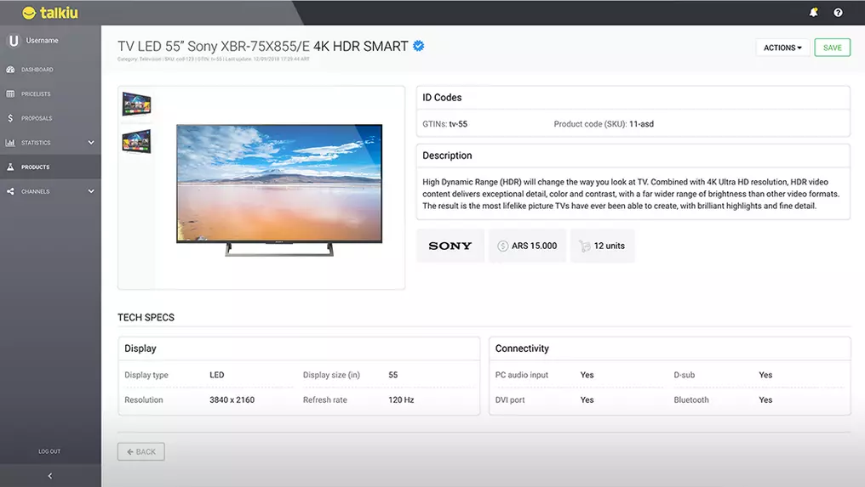The width and height of the screenshot is (865, 487).
Task: Click the 12 units stock tile
Action: click(602, 246)
